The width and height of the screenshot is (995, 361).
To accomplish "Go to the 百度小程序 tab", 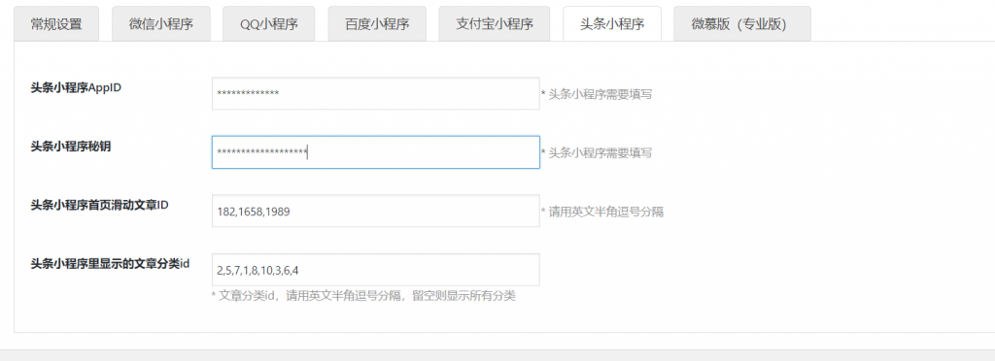I will pos(377,24).
